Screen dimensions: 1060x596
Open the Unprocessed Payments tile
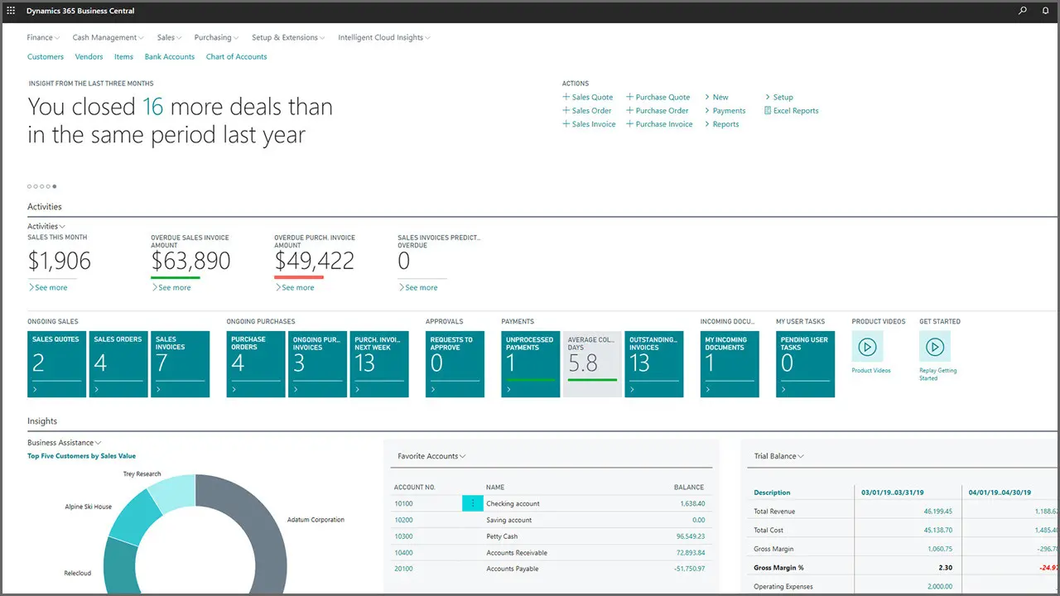pos(531,364)
